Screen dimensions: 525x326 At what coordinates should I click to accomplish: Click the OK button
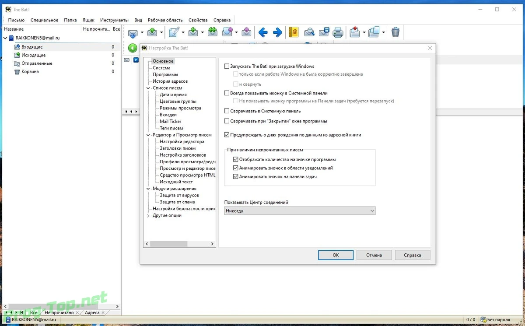tap(336, 255)
